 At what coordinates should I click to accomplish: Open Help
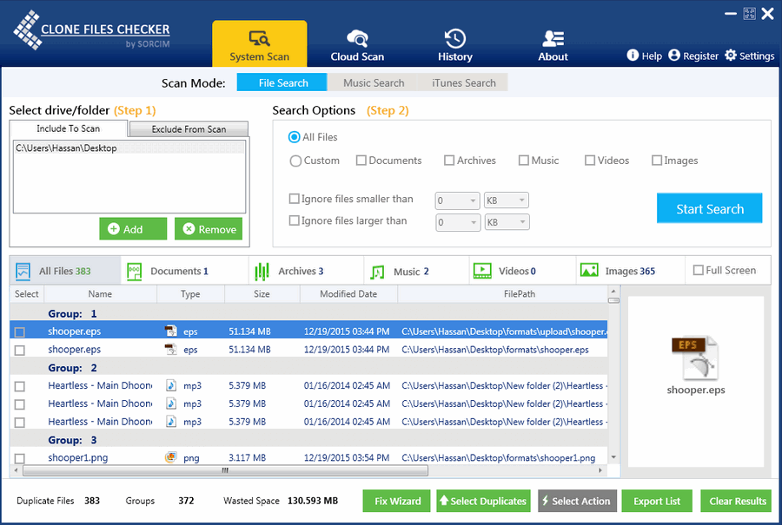click(644, 56)
